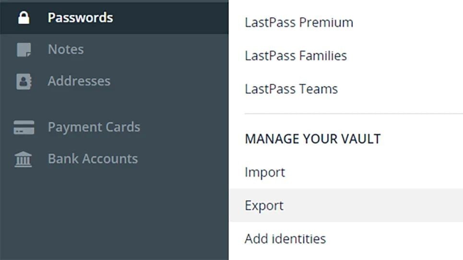Click the sidebar gap between Addresses and Payment Cards
This screenshot has height=260, width=463.
click(x=114, y=104)
